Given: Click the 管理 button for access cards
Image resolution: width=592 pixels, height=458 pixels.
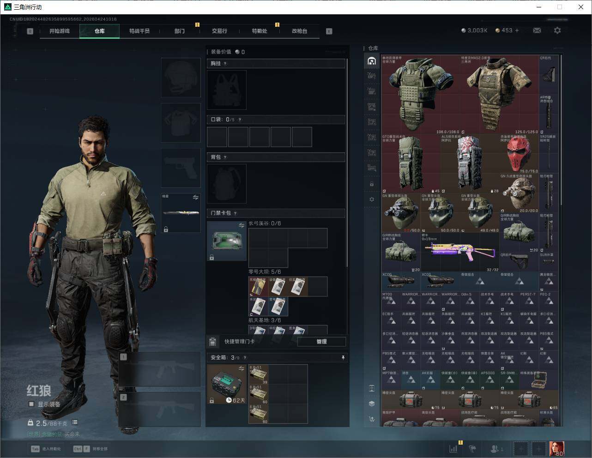Looking at the screenshot, I should click(x=321, y=342).
